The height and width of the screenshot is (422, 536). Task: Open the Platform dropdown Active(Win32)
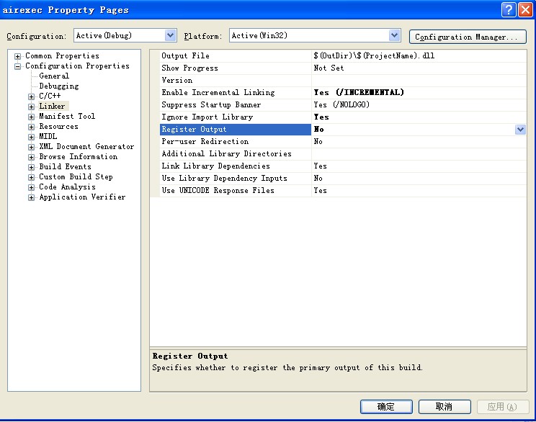[x=315, y=35]
